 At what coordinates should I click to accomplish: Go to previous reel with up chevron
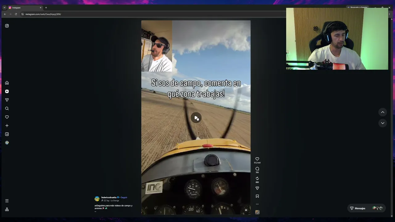pos(382,112)
